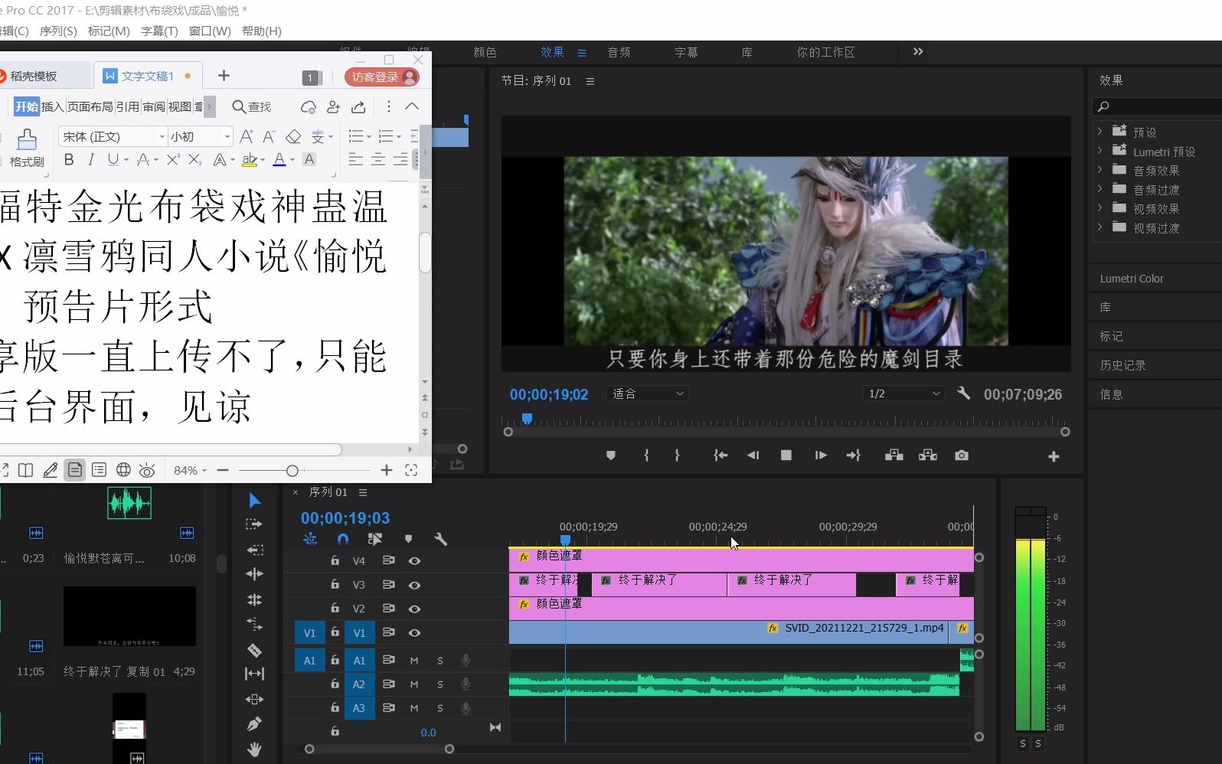Apply italic formatting in WPS
The height and width of the screenshot is (764, 1222).
point(91,159)
